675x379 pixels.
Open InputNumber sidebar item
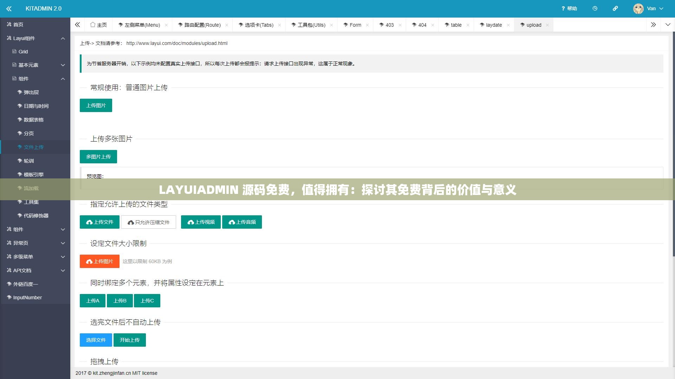tap(35, 298)
